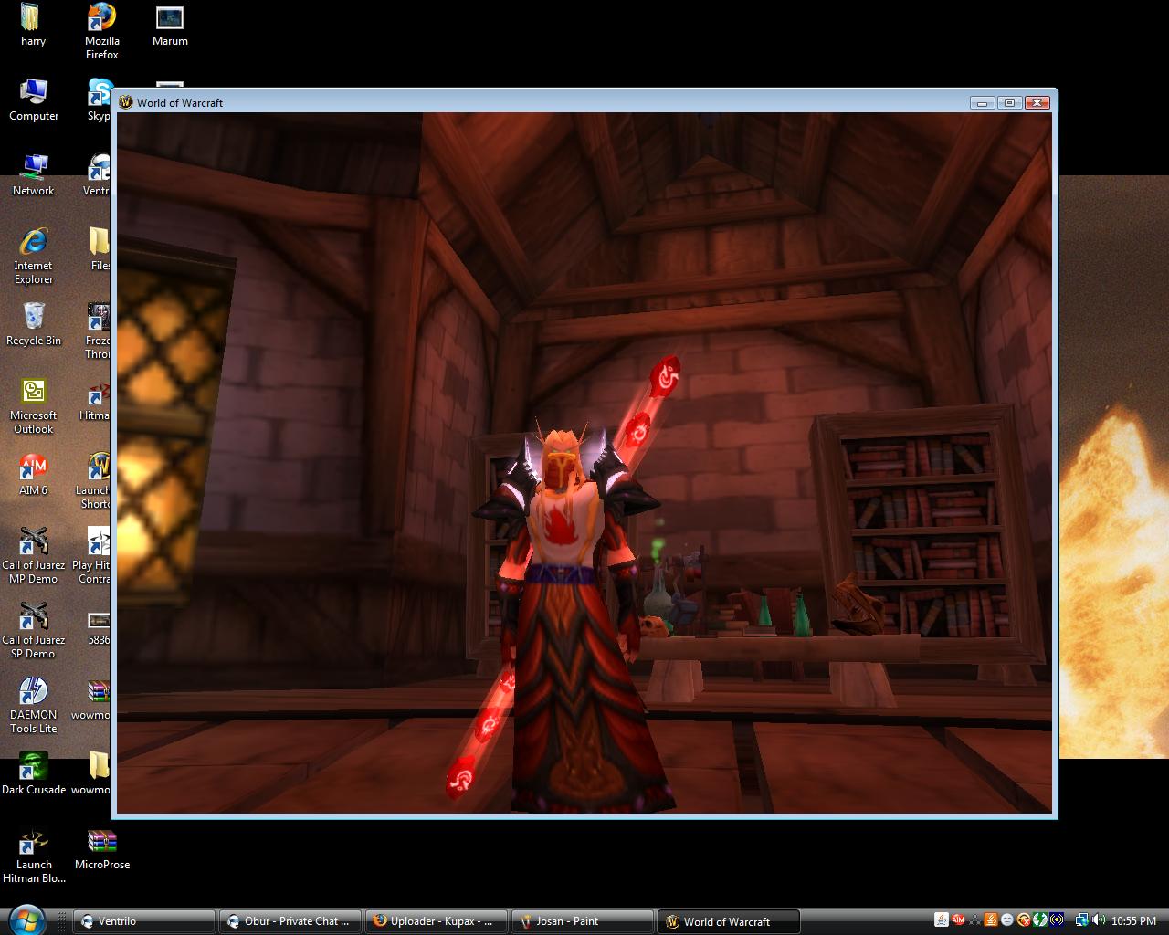Screen dimensions: 1169x935
Task: Select the wowmo archive beside DAEMON Tools
Action: point(91,699)
